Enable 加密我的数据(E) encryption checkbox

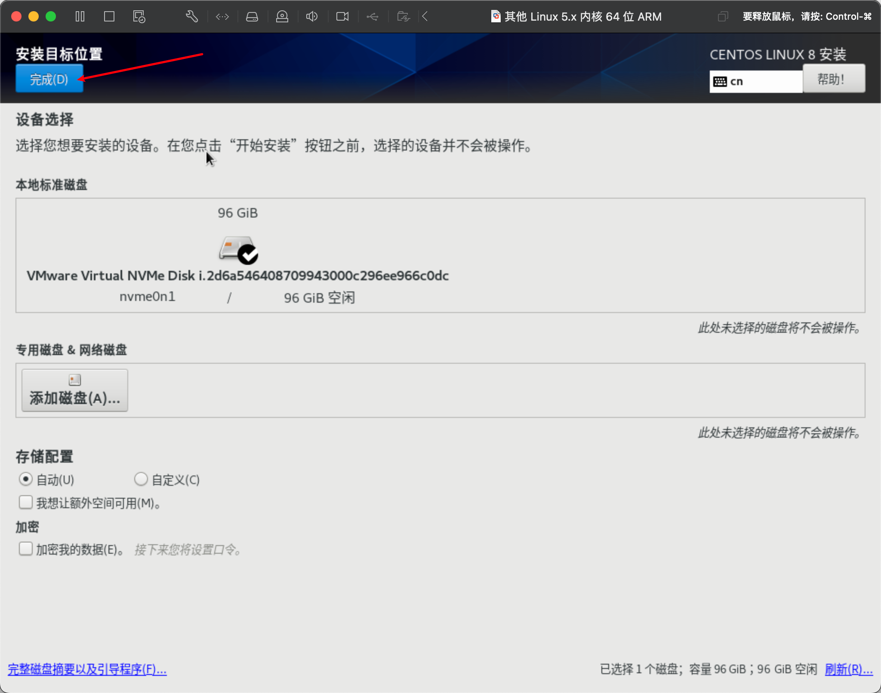click(x=26, y=549)
